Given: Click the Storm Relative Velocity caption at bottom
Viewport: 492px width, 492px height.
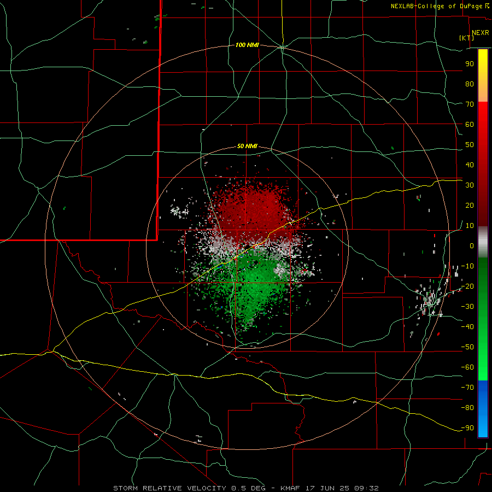Looking at the screenshot, I should tap(246, 488).
